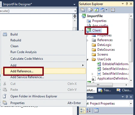Image resolution: width=135 pixels, height=115 pixels.
Task: Switch to the Class View tab
Action: [124, 90]
